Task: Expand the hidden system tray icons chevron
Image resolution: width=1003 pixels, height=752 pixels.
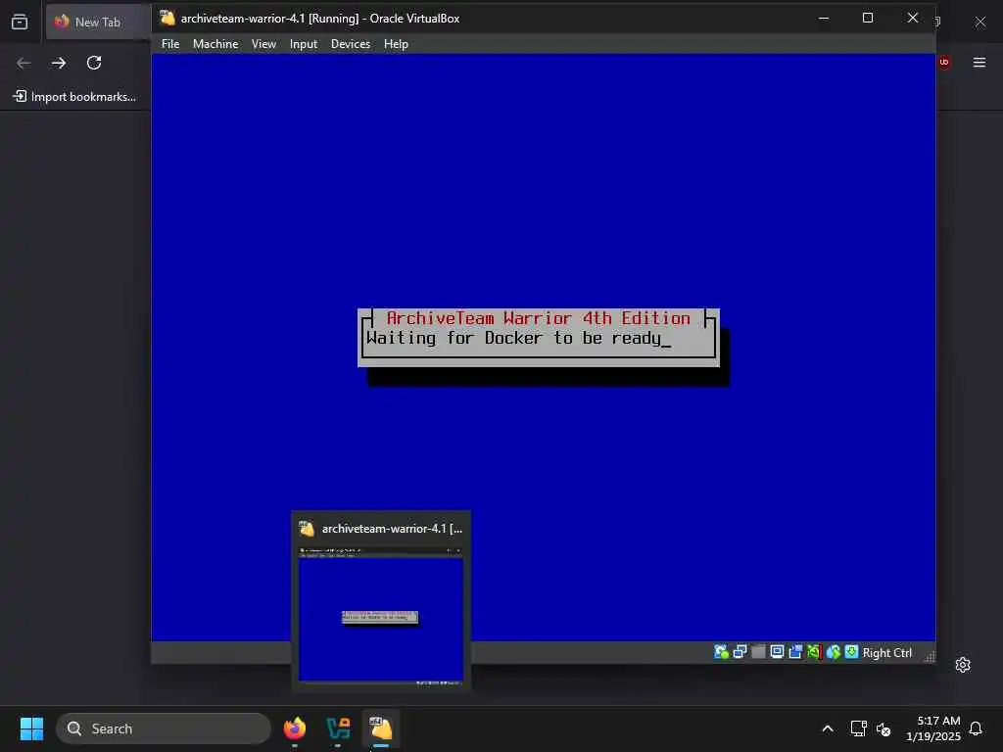Action: point(827,728)
